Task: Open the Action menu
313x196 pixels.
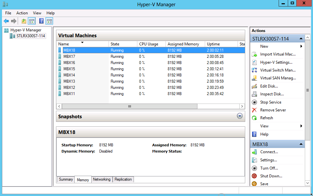Action: [22, 13]
